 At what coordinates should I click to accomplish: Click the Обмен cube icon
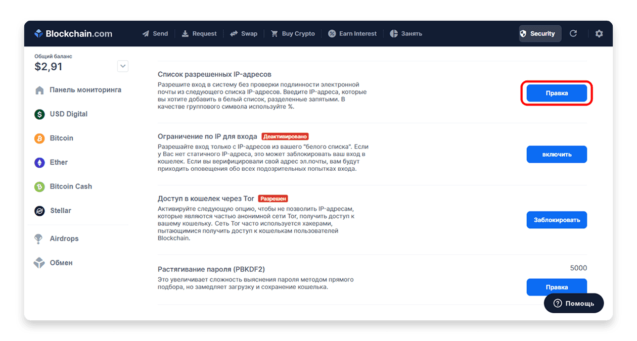coord(39,263)
